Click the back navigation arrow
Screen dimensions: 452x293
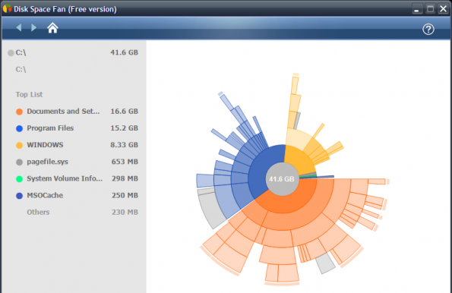click(19, 27)
